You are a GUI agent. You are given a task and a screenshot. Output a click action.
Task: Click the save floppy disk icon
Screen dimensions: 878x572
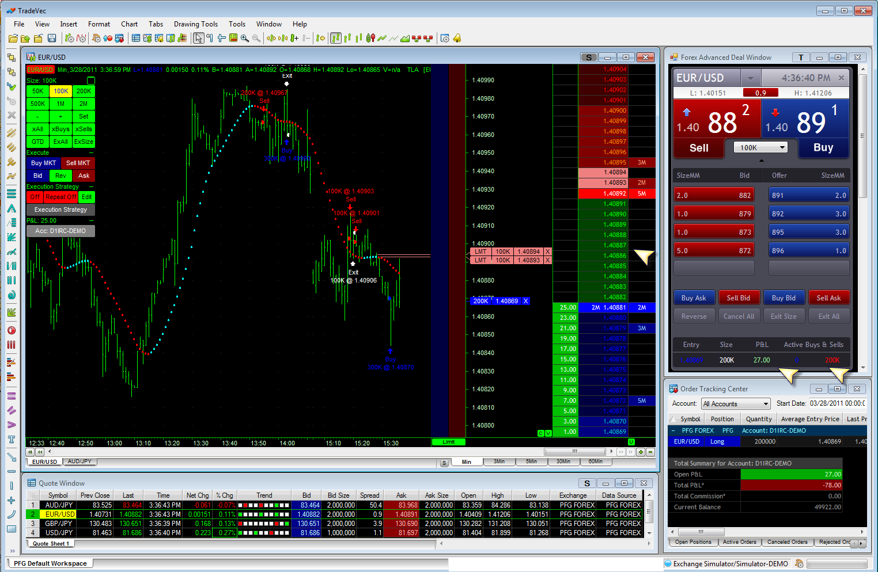pyautogui.click(x=52, y=39)
